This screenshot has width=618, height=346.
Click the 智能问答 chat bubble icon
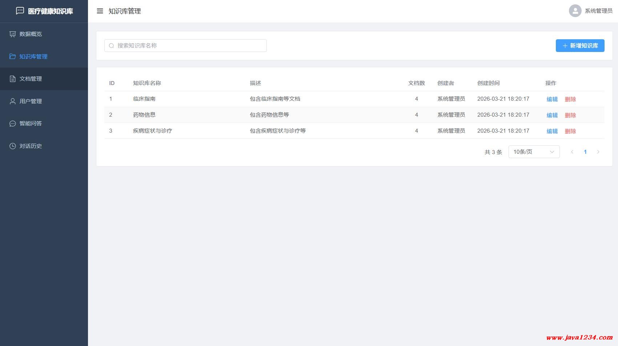(x=13, y=124)
